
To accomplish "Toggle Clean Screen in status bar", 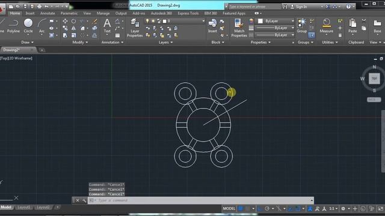I will [381, 209].
